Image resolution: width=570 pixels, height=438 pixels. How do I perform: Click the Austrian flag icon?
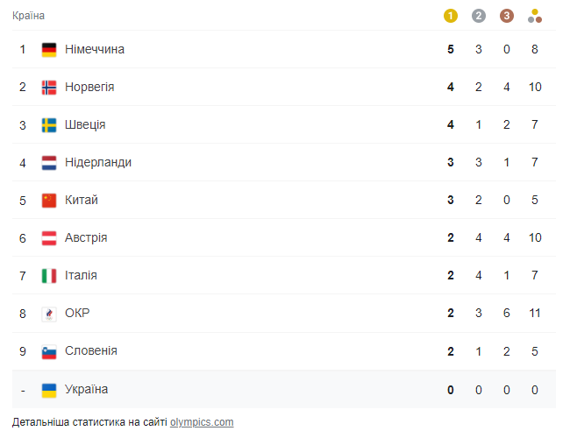49,238
